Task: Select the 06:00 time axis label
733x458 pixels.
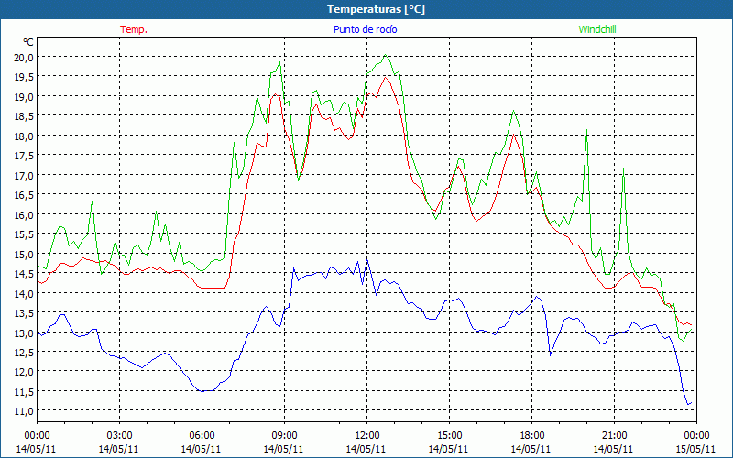Action: click(202, 435)
